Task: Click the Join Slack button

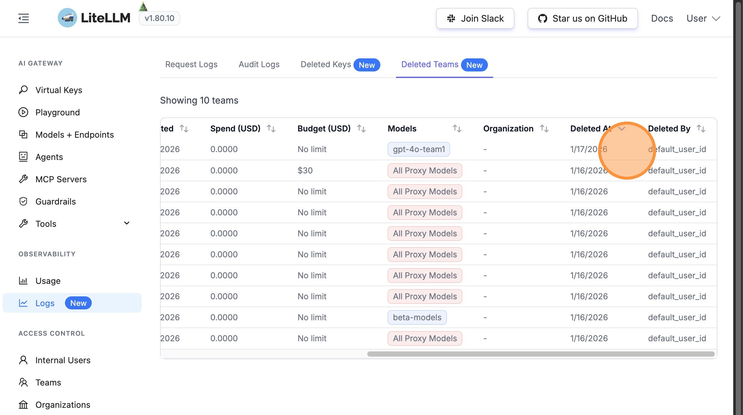Action: point(475,18)
